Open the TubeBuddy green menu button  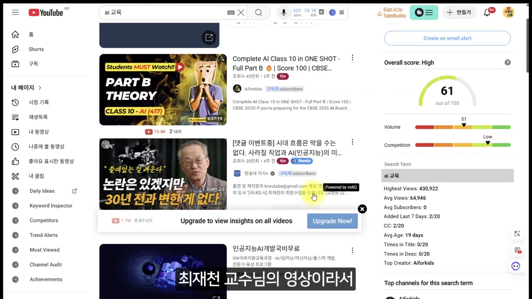424,13
